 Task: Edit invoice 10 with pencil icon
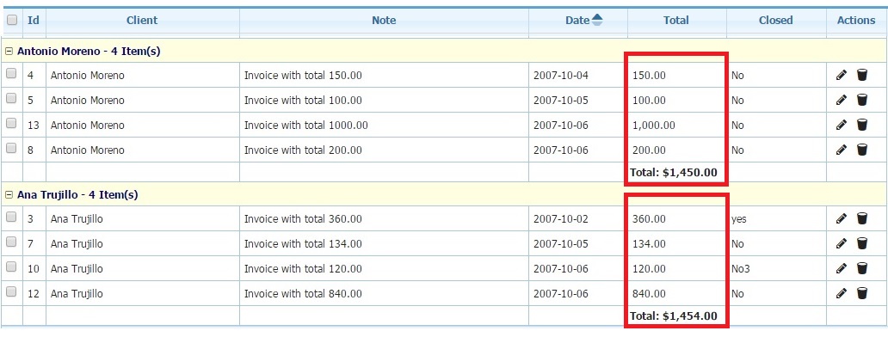pos(842,268)
